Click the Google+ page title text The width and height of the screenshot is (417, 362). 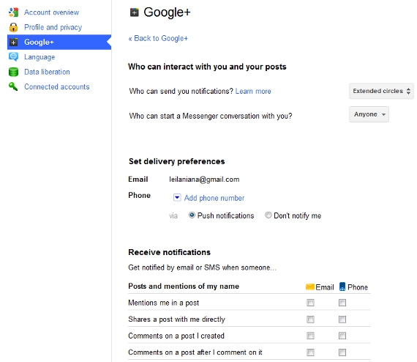click(167, 12)
